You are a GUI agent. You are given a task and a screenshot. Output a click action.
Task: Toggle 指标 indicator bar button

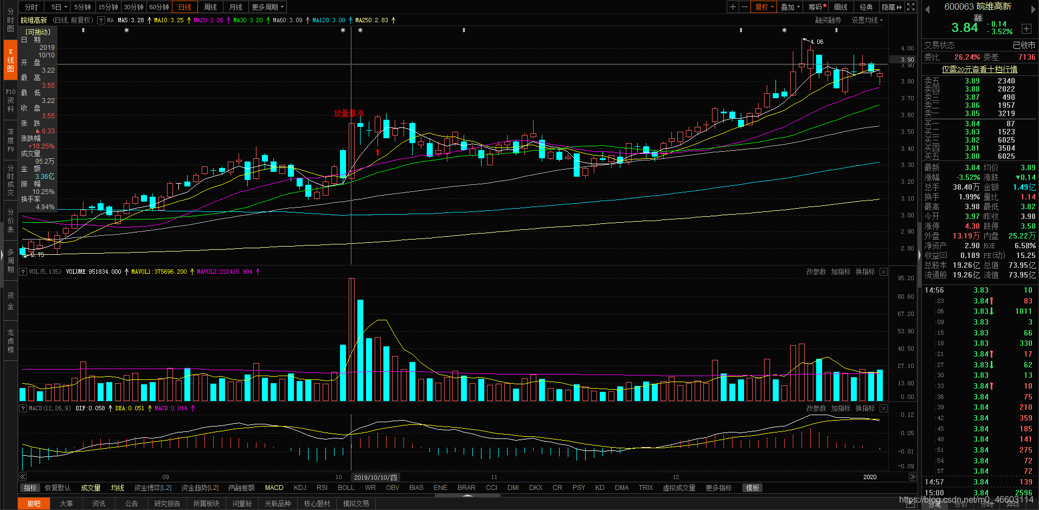[30, 488]
